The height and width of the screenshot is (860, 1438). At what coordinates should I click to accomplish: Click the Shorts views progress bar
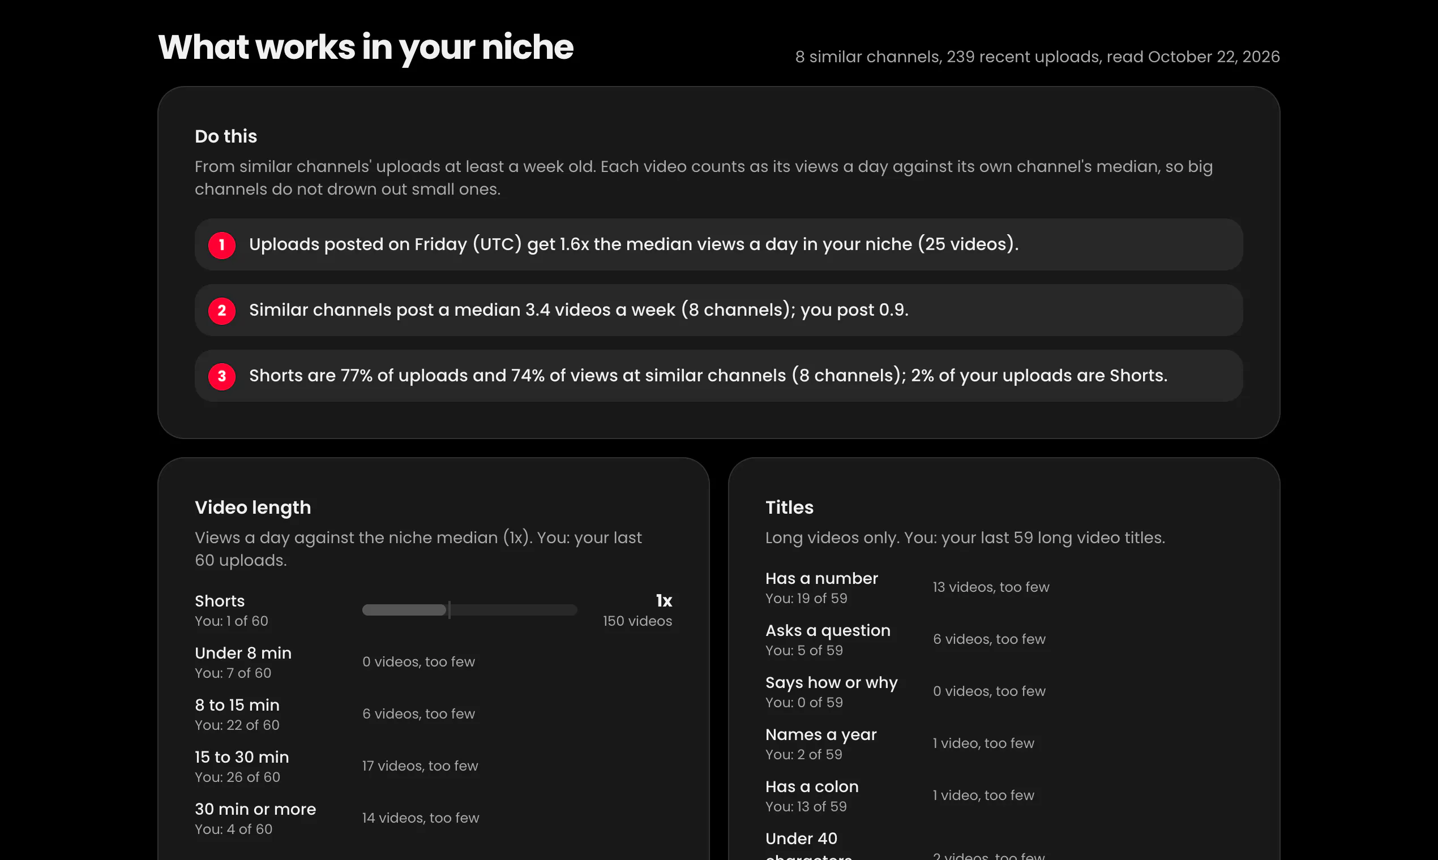pyautogui.click(x=470, y=610)
